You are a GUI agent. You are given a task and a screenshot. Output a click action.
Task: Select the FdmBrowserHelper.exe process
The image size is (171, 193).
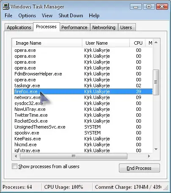83,74
